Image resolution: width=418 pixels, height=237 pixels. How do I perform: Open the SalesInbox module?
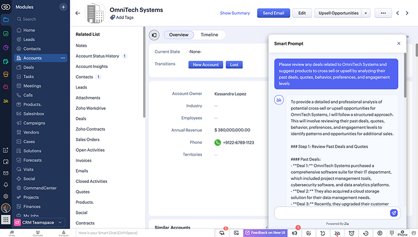click(34, 113)
